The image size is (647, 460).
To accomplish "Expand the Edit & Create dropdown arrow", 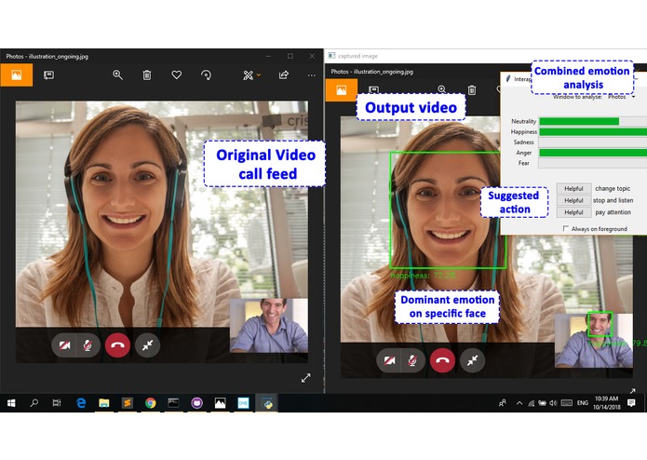I will [259, 75].
